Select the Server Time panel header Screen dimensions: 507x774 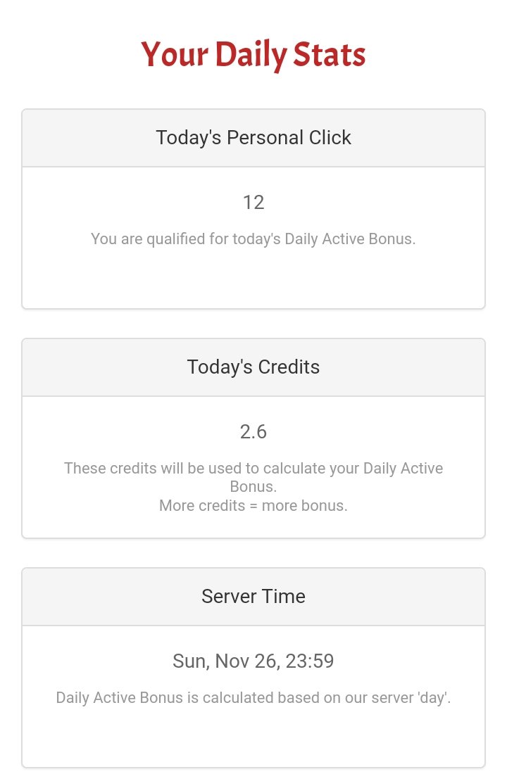tap(254, 597)
